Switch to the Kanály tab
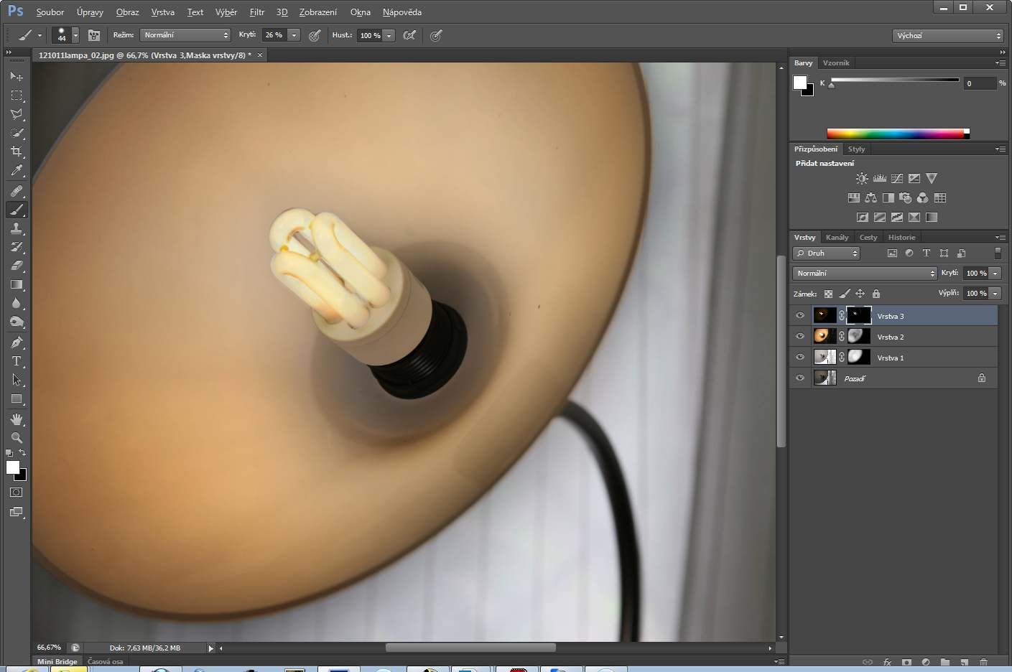Screen dimensions: 1012x672 [837, 238]
